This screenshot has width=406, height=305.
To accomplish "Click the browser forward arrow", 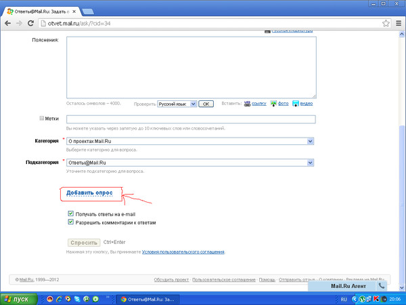I will pyautogui.click(x=19, y=23).
